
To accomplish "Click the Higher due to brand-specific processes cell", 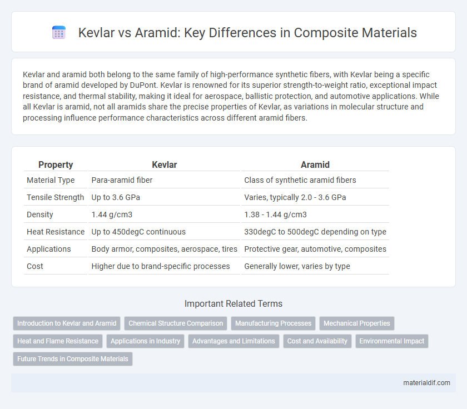I will (x=165, y=266).
